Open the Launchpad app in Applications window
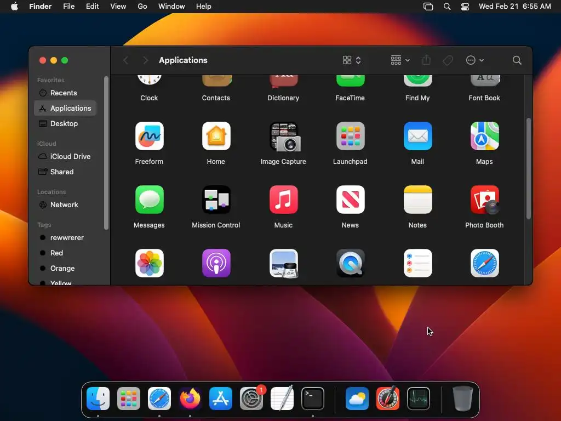Viewport: 561px width, 421px height. click(x=350, y=136)
